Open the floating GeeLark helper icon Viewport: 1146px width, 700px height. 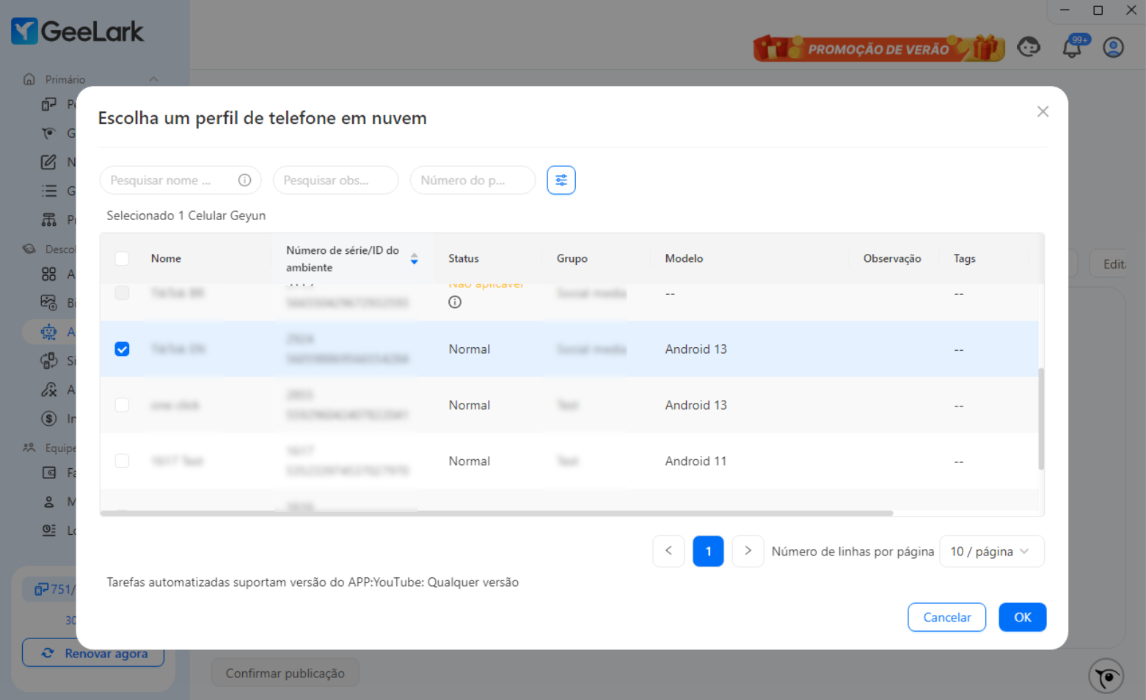[1106, 676]
